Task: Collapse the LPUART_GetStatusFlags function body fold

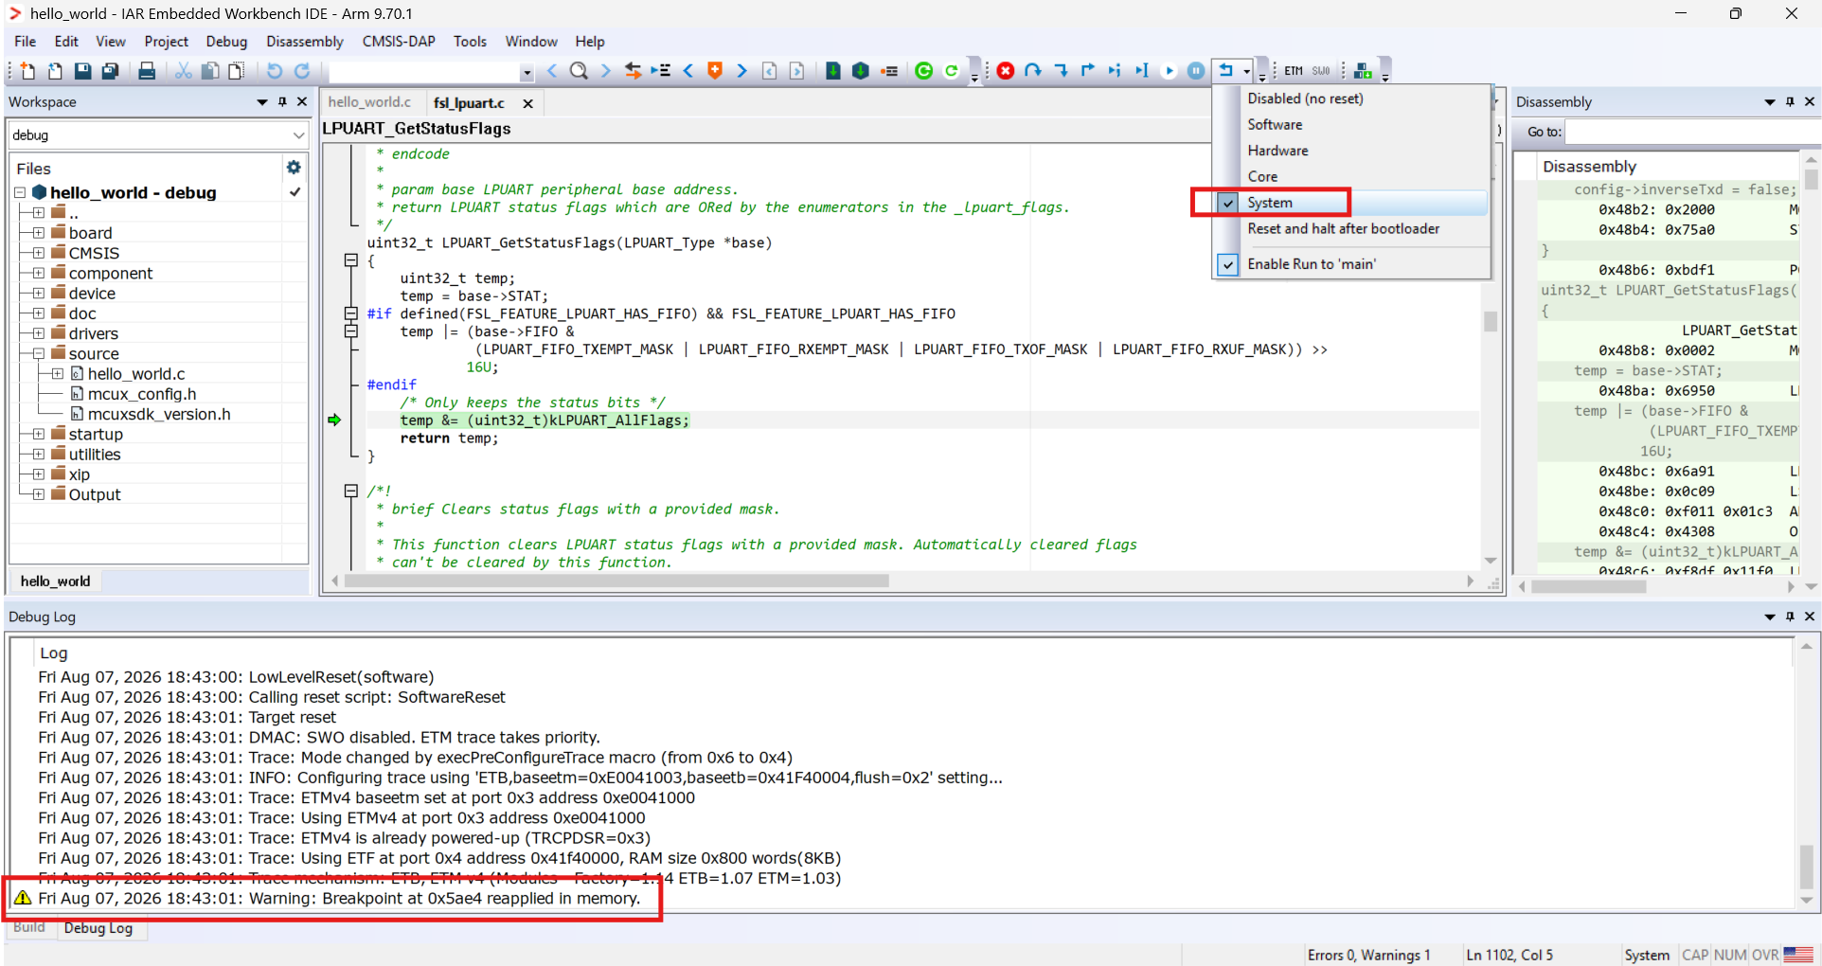Action: [350, 260]
